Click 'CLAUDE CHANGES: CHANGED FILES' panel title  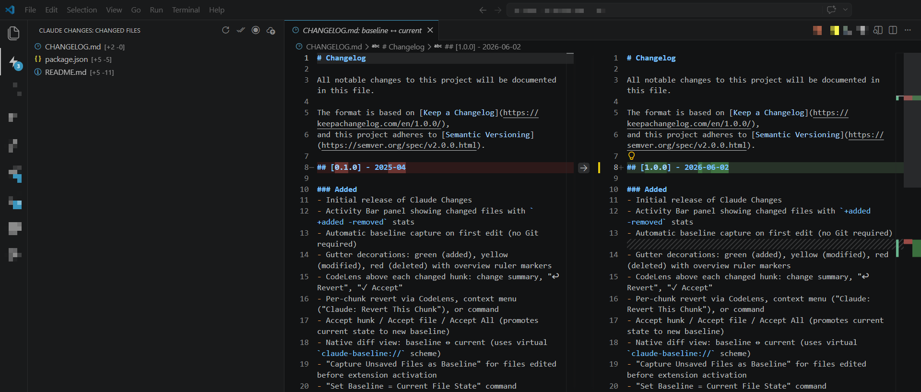pyautogui.click(x=90, y=30)
